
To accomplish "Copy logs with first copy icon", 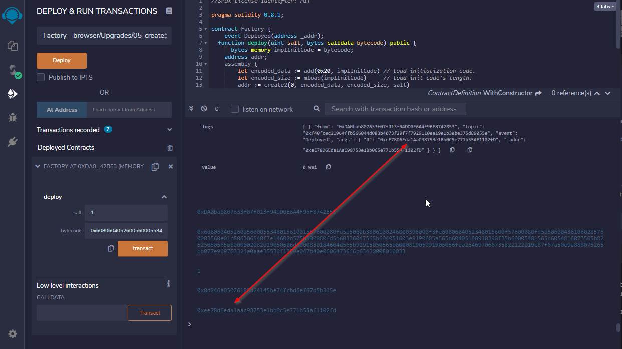I will (452, 150).
